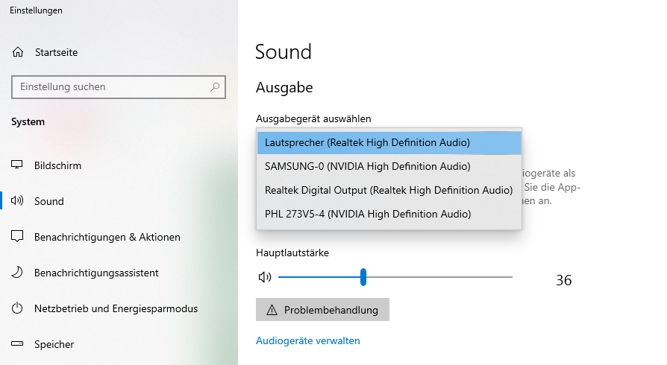Pick Realtek Digital Output device
This screenshot has height=365, width=667.
click(389, 191)
